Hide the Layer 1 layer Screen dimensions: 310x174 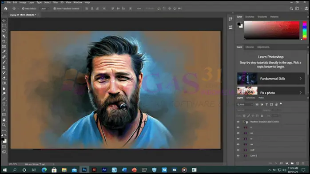[238, 156]
